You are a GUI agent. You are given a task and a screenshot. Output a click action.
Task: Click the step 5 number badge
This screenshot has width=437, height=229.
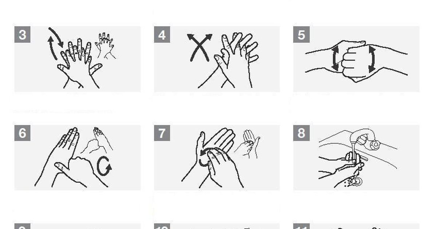click(x=301, y=35)
